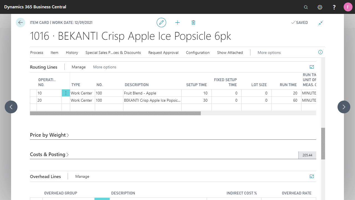The image size is (355, 200).
Task: Select the Fruit Blend - Apple description cell
Action: coord(152,93)
